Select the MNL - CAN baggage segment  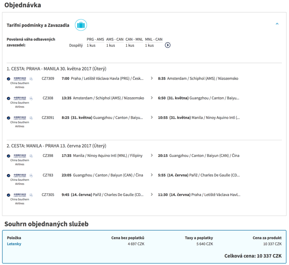154,39
